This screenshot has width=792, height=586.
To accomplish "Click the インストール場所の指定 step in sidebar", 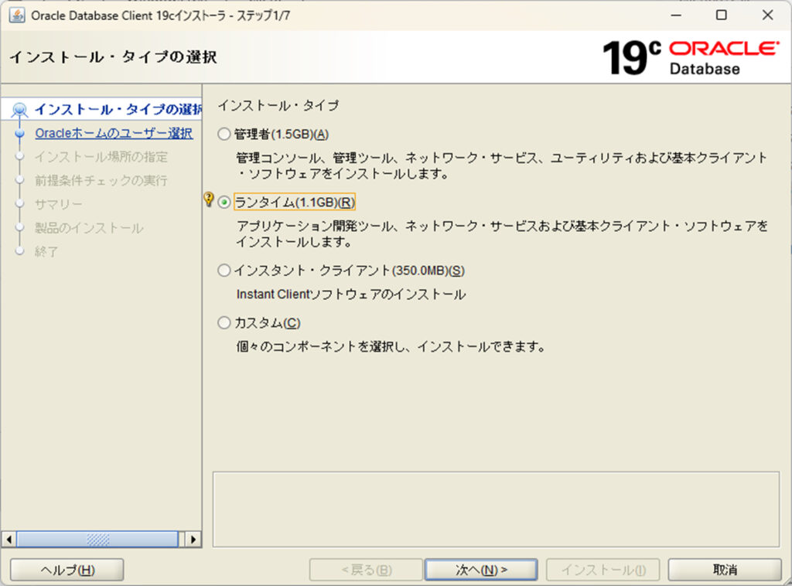I will tap(101, 157).
